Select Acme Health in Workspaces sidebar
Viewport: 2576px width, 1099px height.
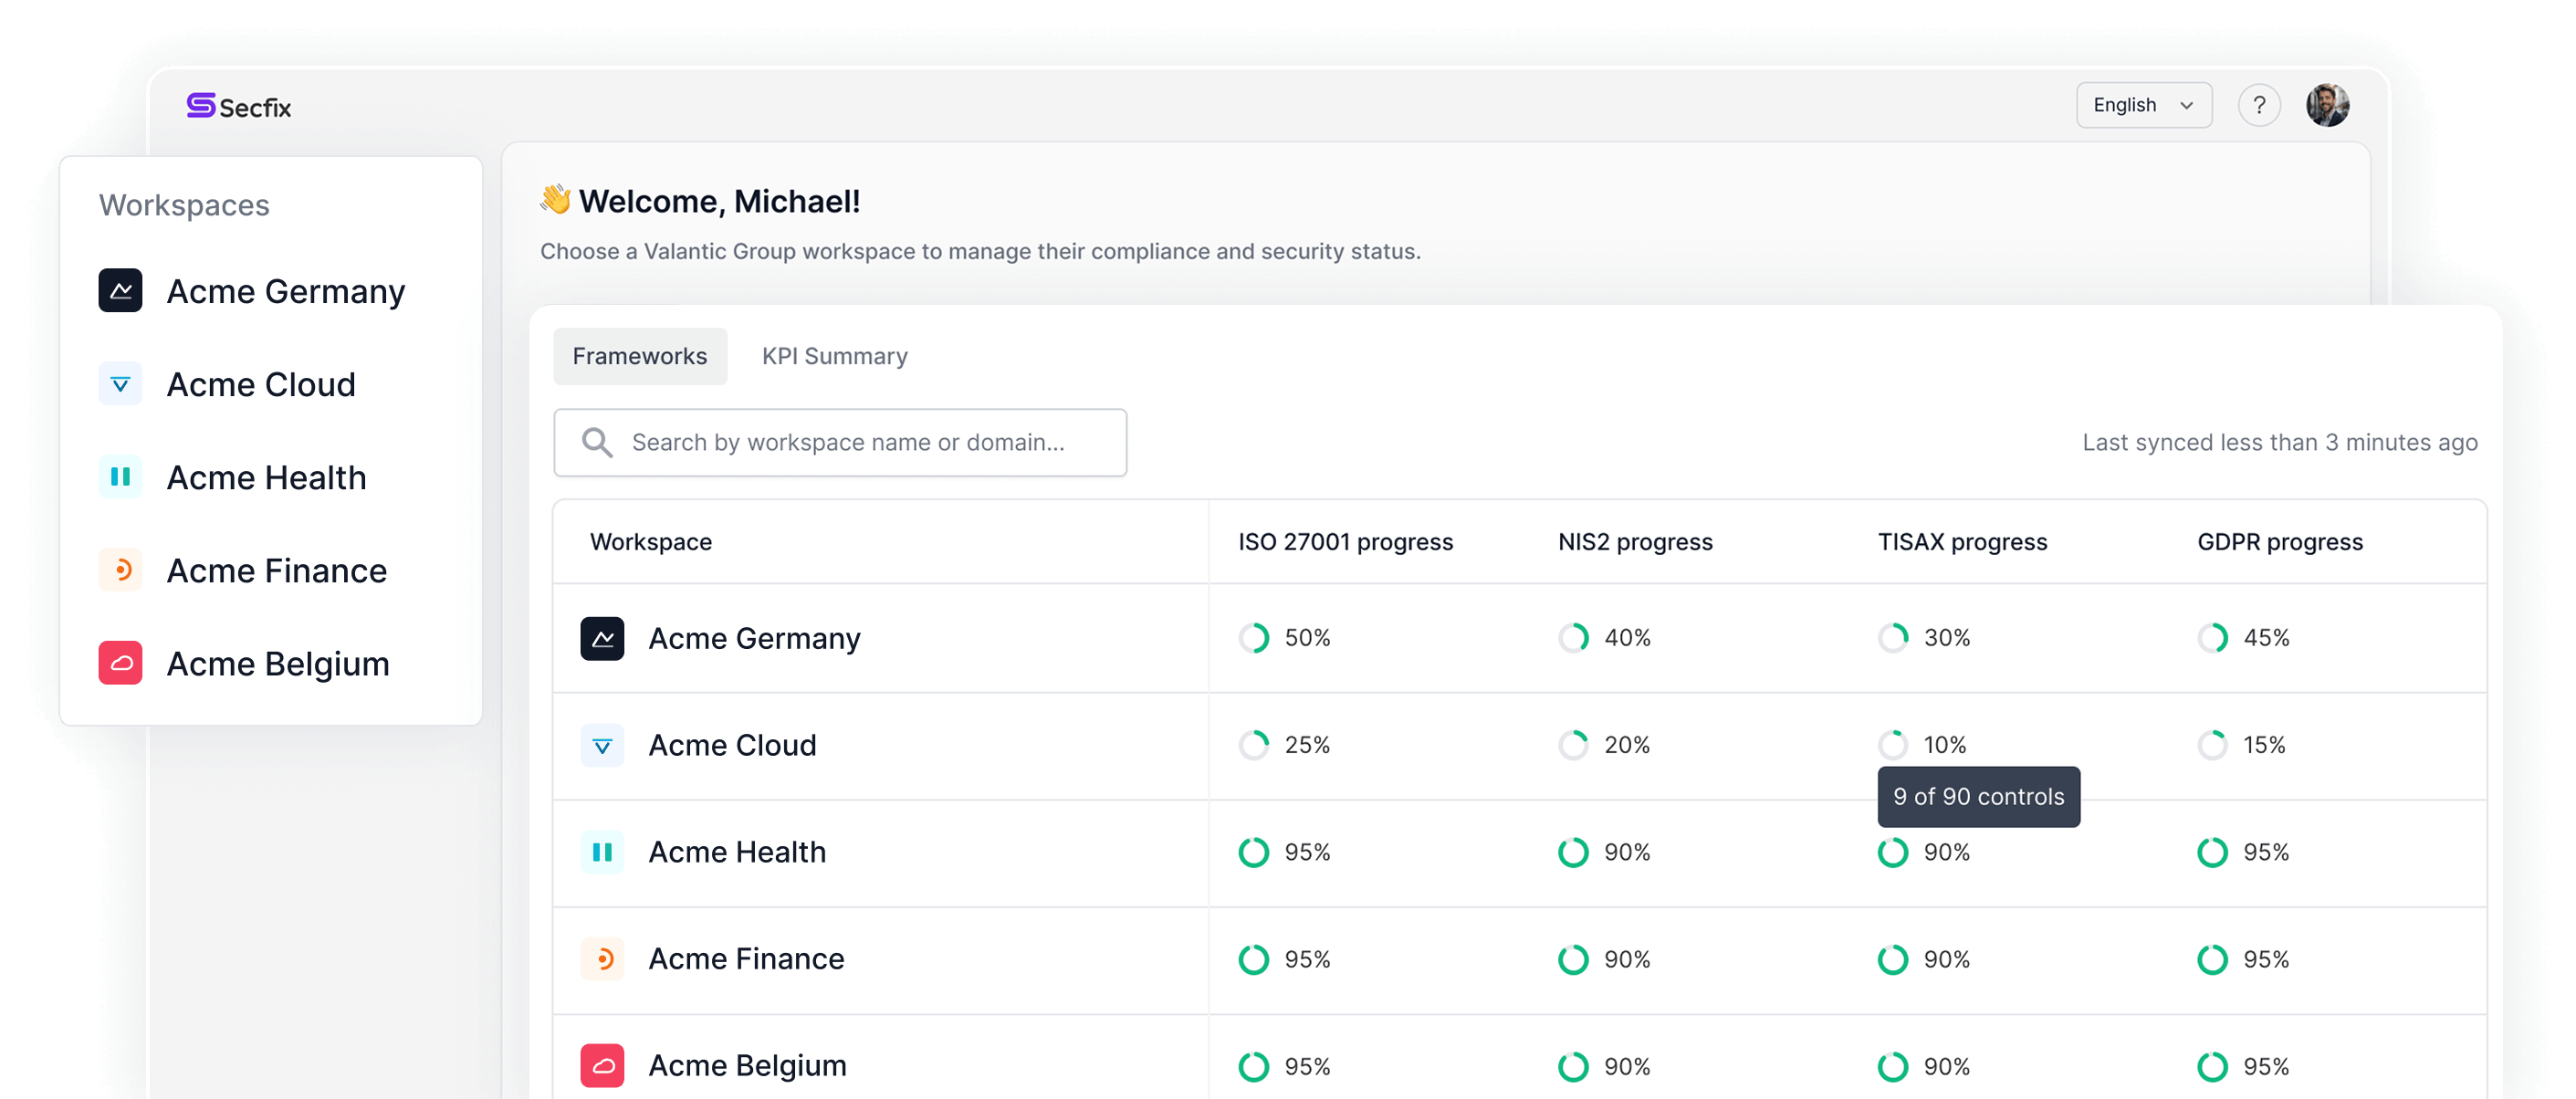pos(266,477)
